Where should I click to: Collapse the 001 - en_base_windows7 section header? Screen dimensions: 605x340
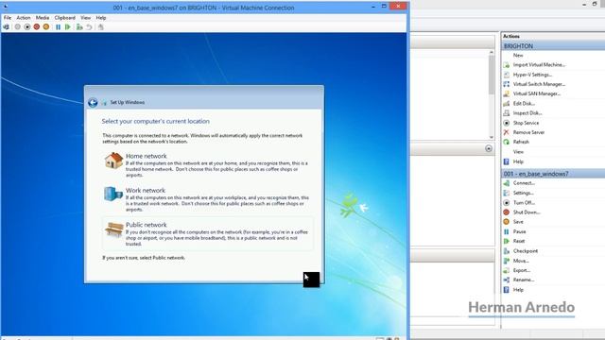coord(553,174)
